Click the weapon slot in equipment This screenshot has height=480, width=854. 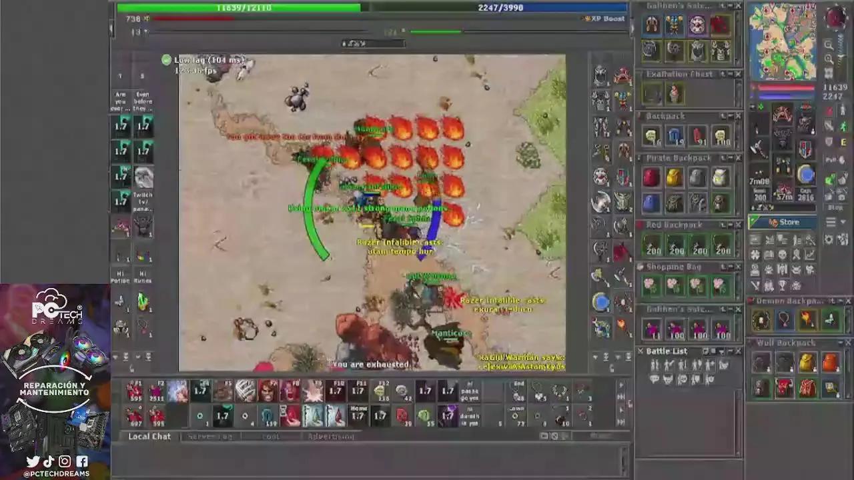tap(758, 148)
